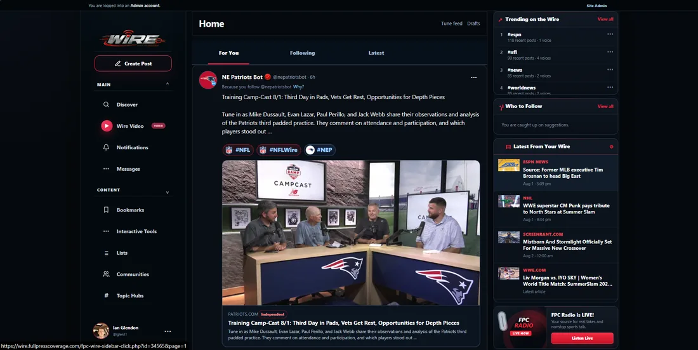Click the #espn trending topic
The image size is (698, 350).
click(514, 34)
